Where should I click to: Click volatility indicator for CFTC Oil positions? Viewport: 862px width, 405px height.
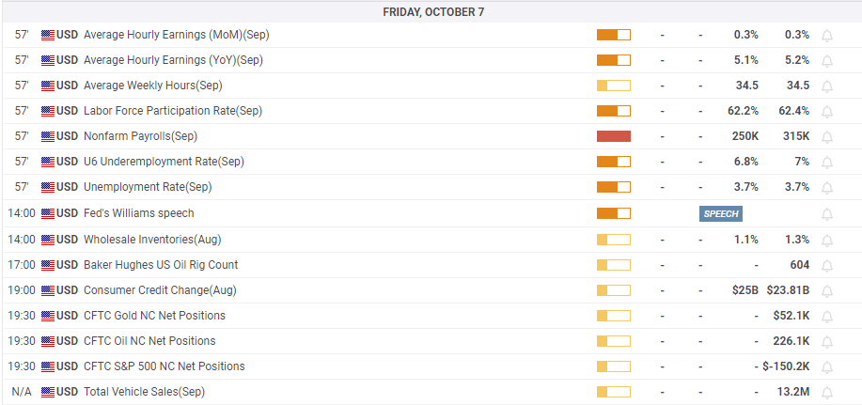tap(613, 341)
